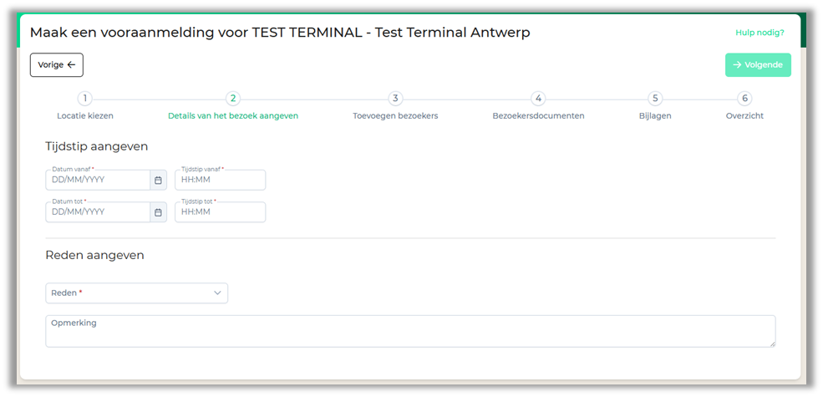Expand the Reden dropdown
The image size is (823, 397).
pyautogui.click(x=136, y=293)
